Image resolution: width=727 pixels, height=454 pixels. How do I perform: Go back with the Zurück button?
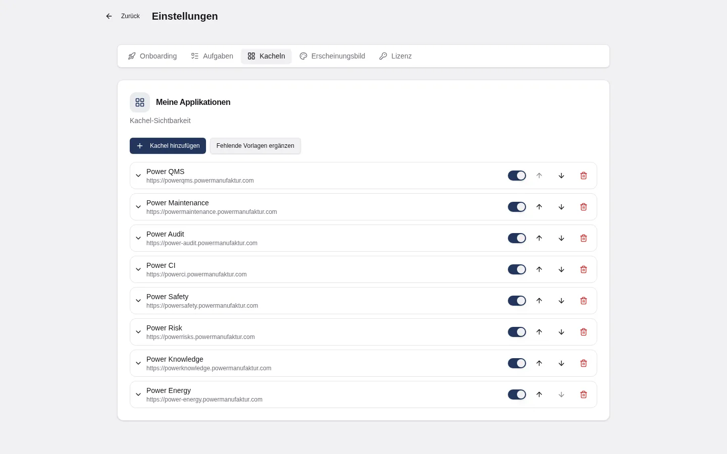(x=123, y=16)
